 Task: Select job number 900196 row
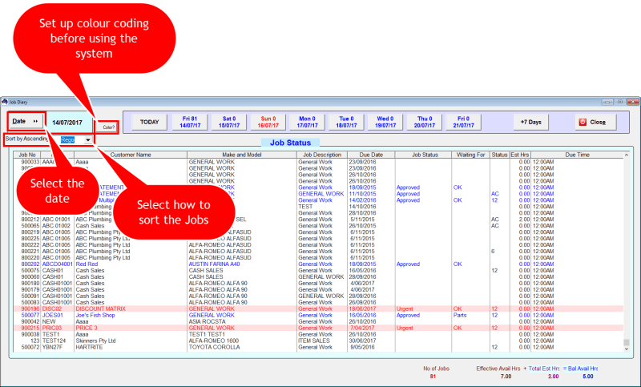(x=318, y=309)
